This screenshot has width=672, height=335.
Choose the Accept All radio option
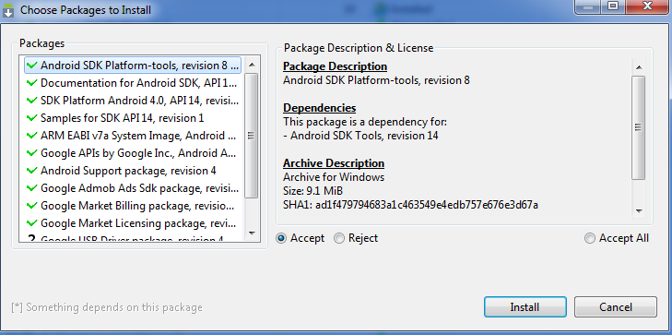point(590,238)
